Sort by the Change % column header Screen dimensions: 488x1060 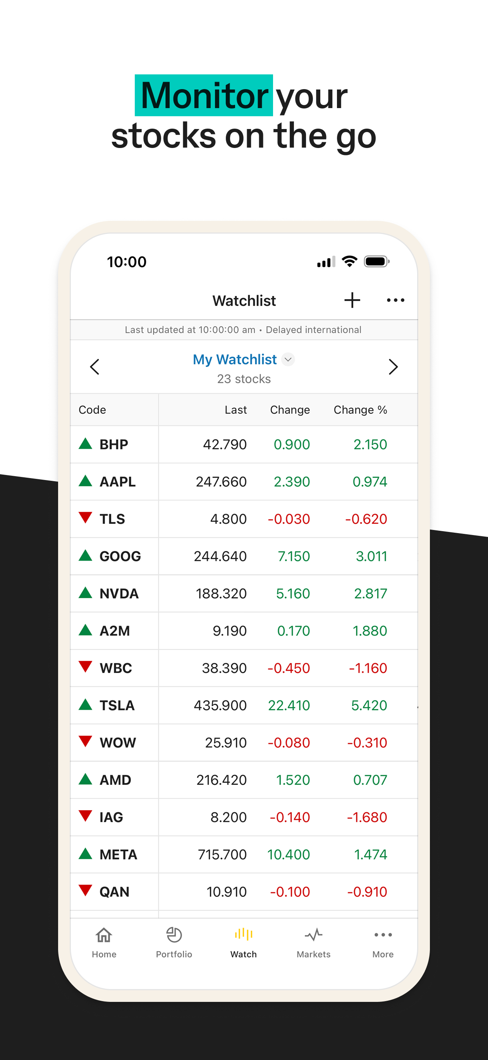(x=360, y=410)
